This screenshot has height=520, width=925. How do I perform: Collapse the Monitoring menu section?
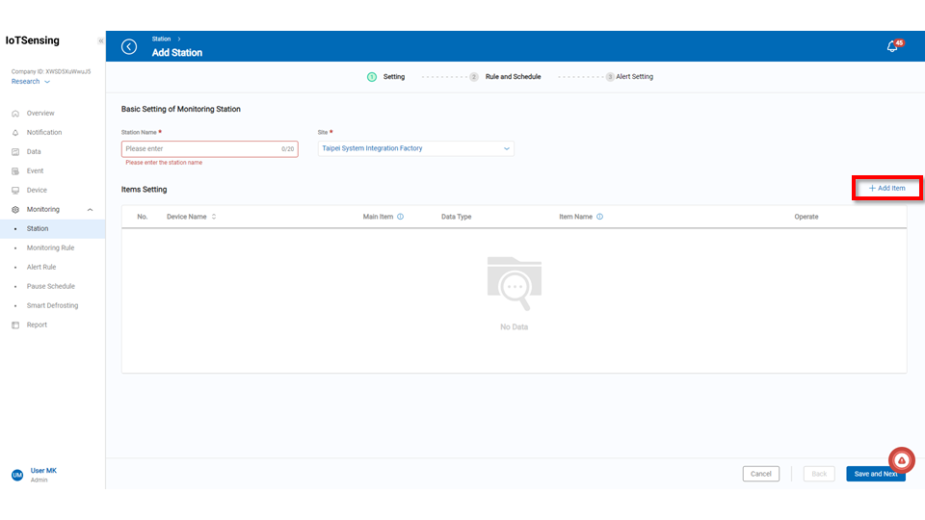[90, 209]
